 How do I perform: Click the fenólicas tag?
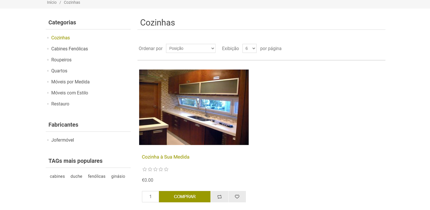point(97,176)
